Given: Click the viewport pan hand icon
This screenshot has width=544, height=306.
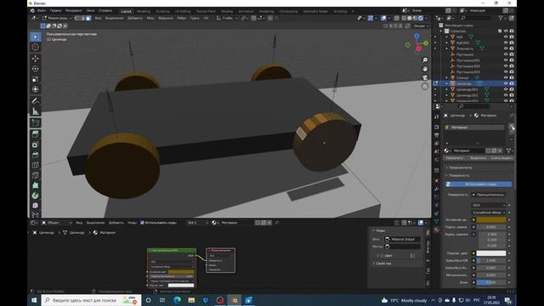Looking at the screenshot, I should coord(425,69).
